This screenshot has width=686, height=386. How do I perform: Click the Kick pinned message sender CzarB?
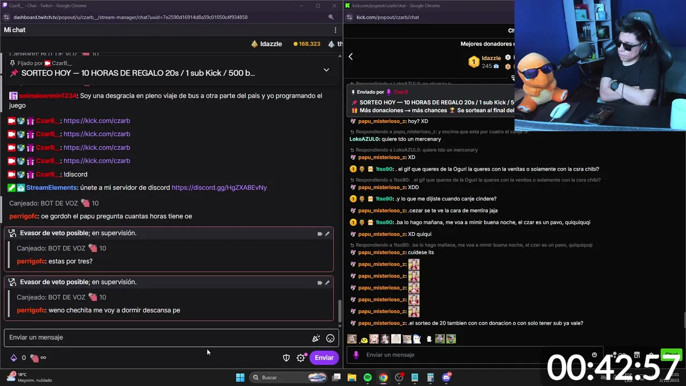pos(401,92)
